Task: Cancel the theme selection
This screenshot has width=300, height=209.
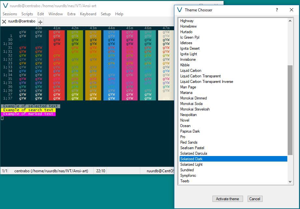Action: (x=254, y=199)
